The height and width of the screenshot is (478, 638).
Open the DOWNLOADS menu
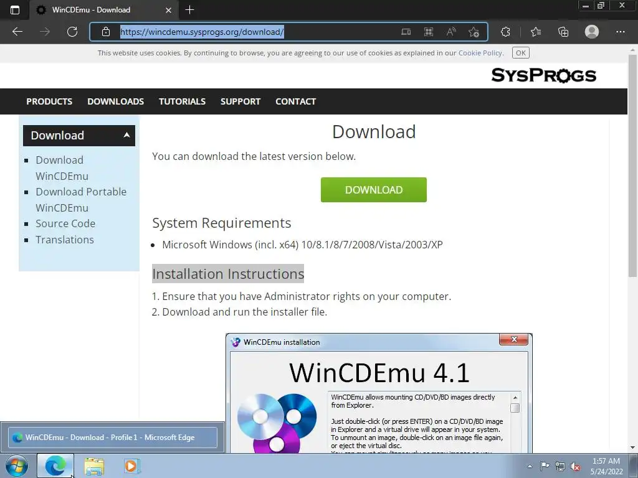point(115,101)
